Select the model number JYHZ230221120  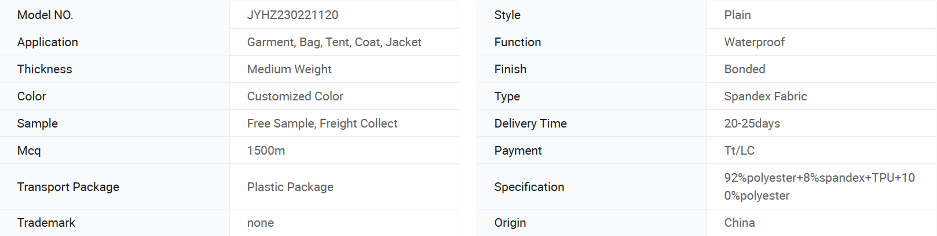(292, 15)
